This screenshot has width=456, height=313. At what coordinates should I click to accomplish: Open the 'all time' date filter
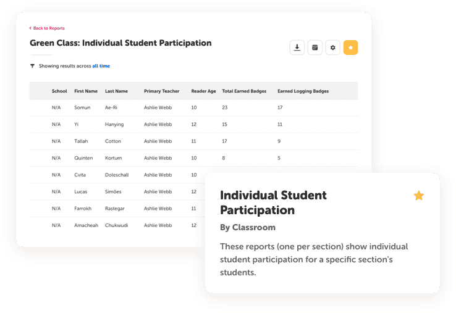101,66
